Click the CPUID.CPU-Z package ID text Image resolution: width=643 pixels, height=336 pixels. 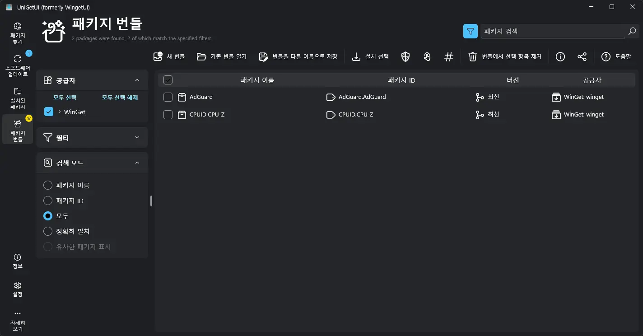tap(356, 115)
